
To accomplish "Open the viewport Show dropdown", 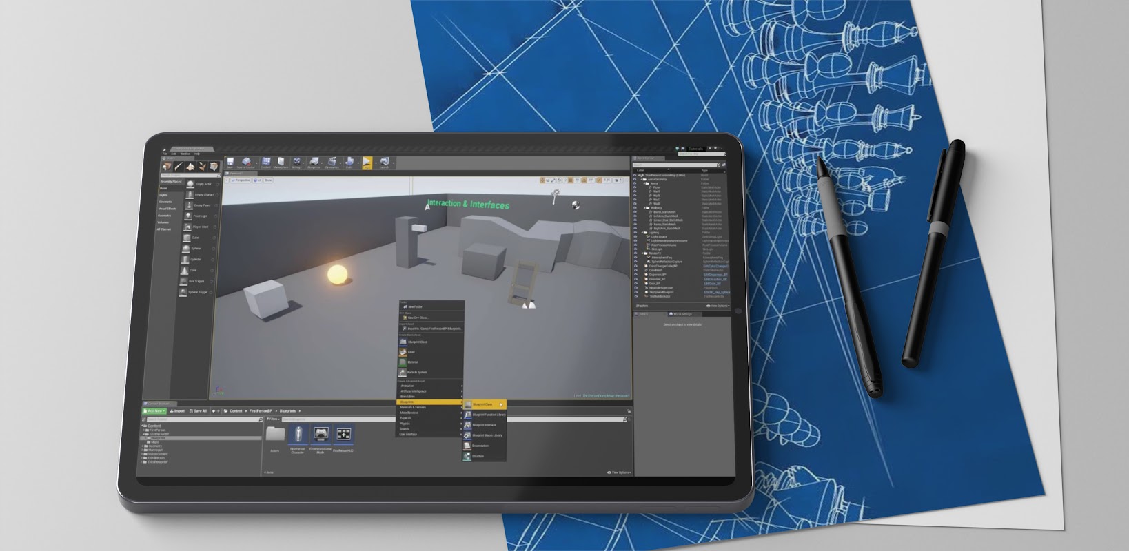I will coord(268,180).
